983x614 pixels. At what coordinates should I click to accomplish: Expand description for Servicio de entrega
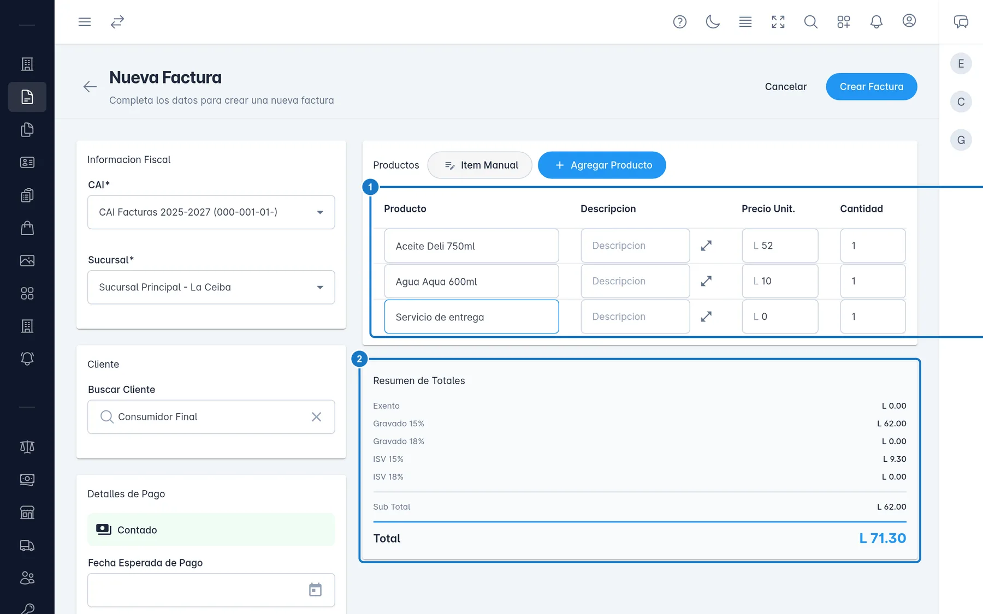(x=706, y=317)
